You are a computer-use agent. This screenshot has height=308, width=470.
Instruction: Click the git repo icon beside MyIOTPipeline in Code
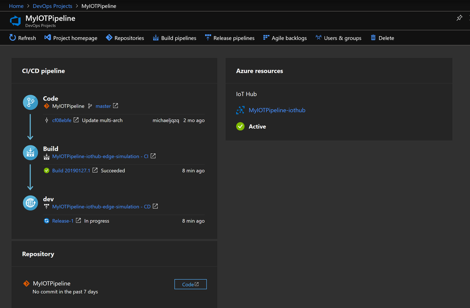tap(47, 106)
